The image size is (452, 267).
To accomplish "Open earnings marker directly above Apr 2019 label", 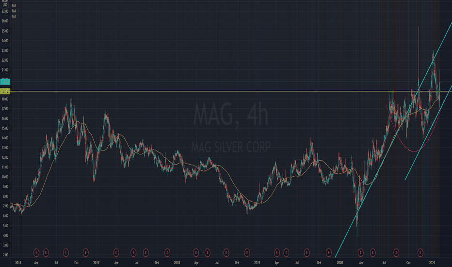I will point(277,253).
